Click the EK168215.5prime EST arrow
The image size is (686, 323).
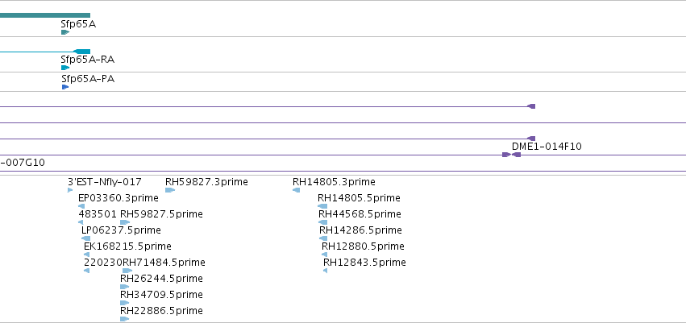tap(86, 255)
